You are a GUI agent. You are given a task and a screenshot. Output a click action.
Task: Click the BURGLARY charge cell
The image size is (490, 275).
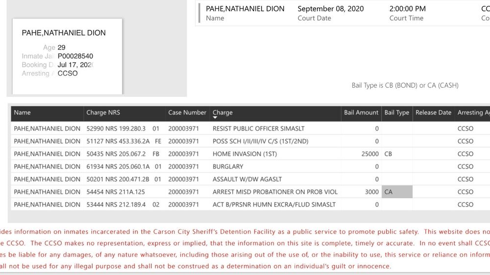pyautogui.click(x=228, y=166)
